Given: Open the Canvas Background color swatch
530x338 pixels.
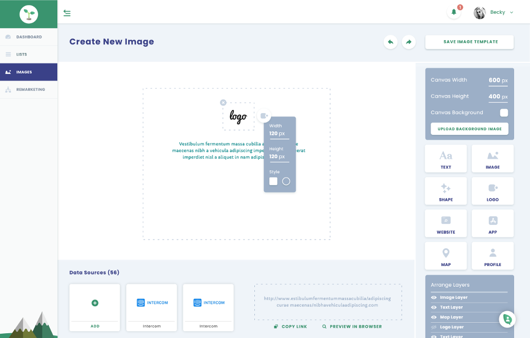Looking at the screenshot, I should [503, 113].
